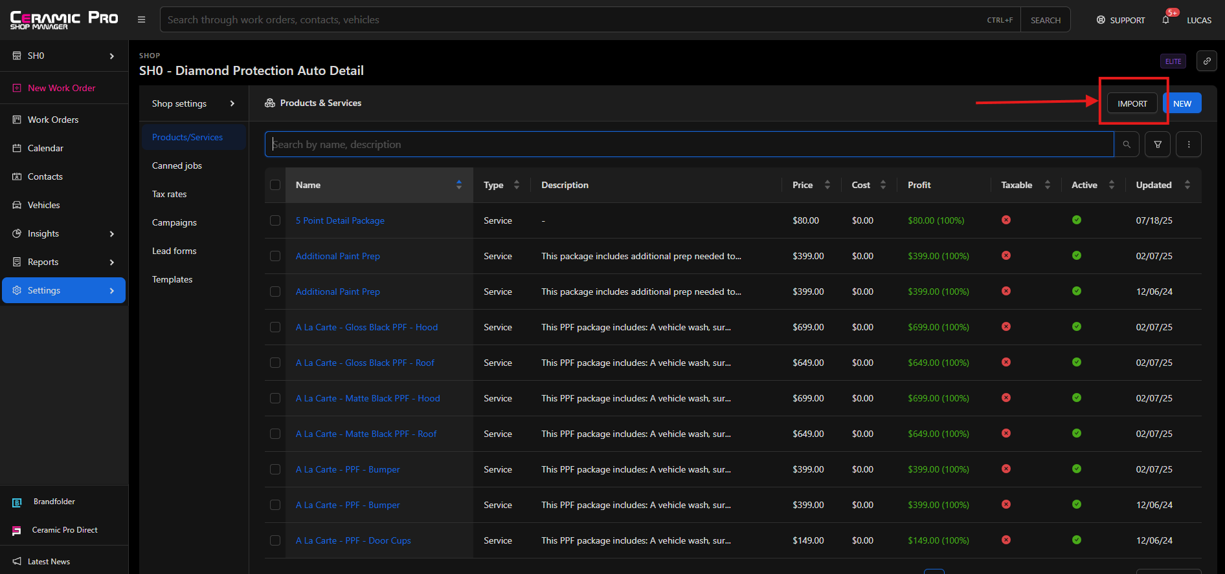Open the filter funnel icon

[1158, 145]
